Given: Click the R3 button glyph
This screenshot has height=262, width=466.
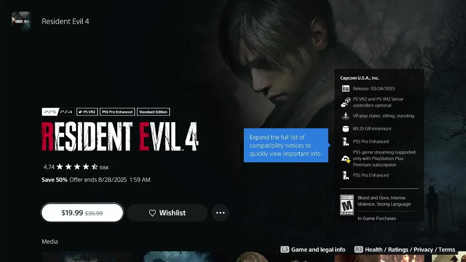Looking at the screenshot, I should point(359,250).
